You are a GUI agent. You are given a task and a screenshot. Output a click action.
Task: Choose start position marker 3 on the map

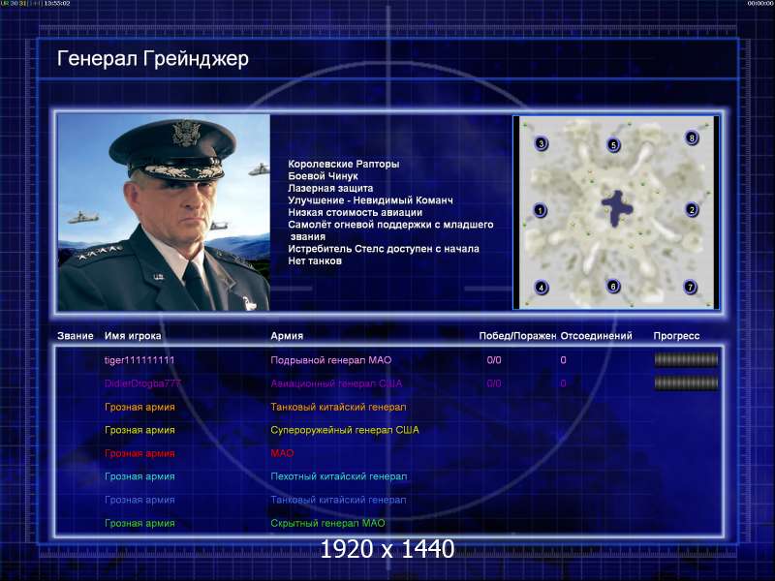coord(542,143)
